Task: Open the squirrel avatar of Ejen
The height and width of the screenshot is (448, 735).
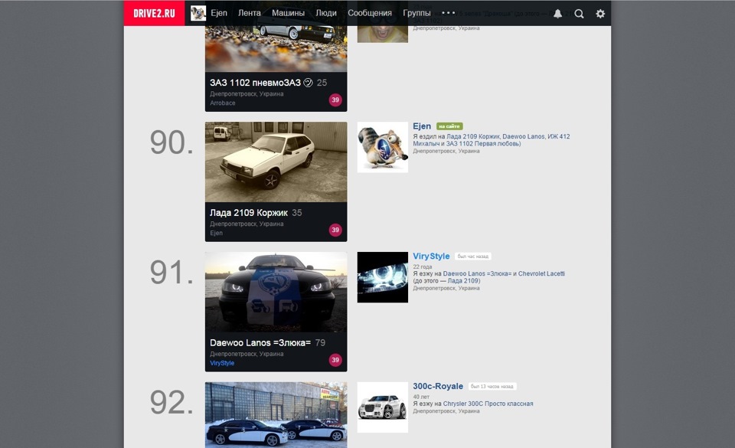Action: click(383, 147)
